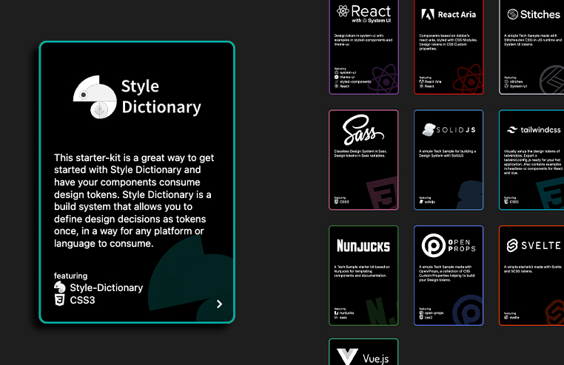Click the chevron arrow on Style Dictionary card
564x365 pixels.
[x=218, y=304]
